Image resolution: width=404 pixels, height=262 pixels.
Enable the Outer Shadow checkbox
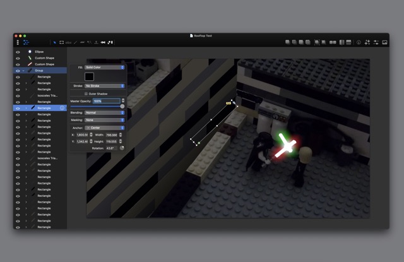(x=86, y=93)
